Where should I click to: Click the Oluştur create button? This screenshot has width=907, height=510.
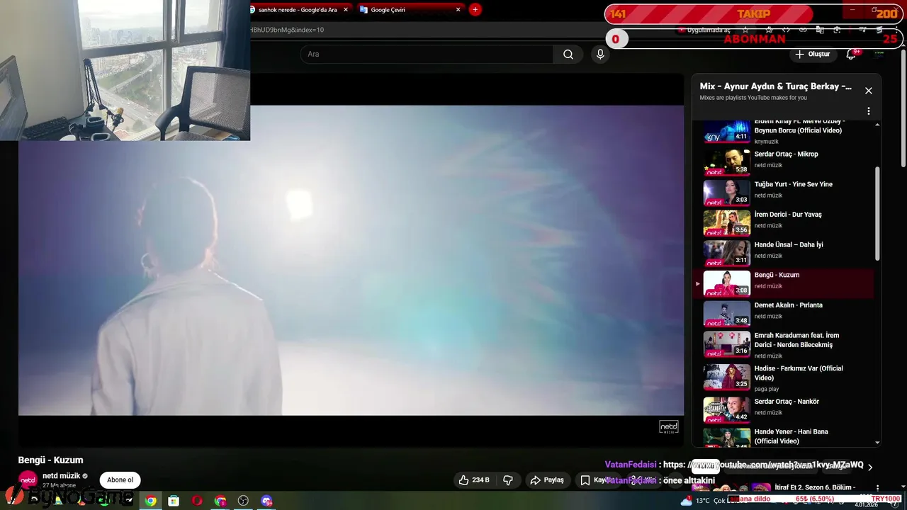pos(812,55)
